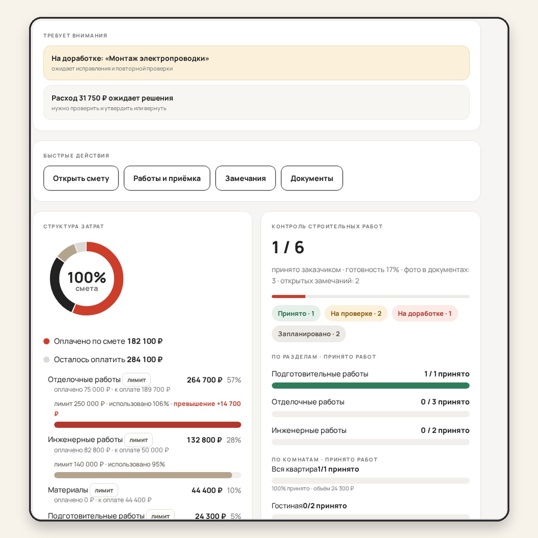Click the red «превышение +14 700 ₽» warning
The height and width of the screenshot is (538, 538).
(207, 404)
